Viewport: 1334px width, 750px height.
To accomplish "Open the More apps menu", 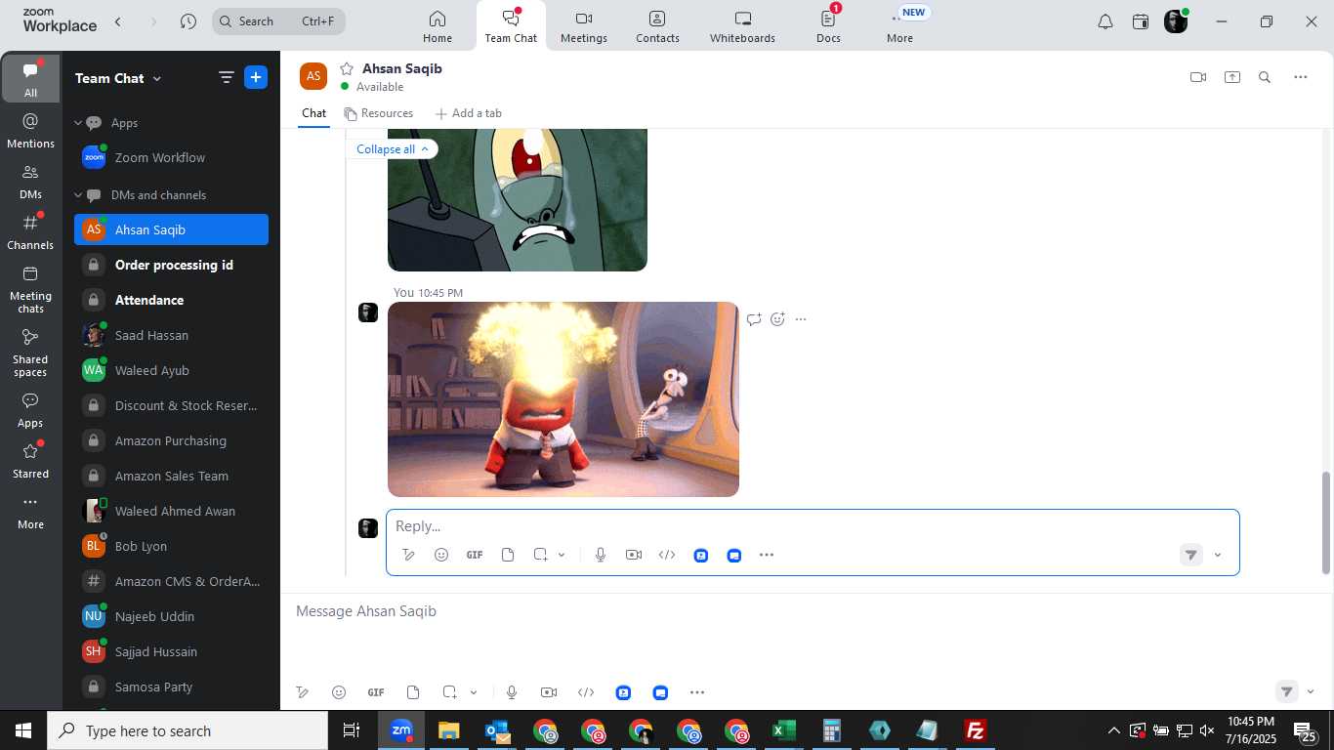I will pos(899,26).
